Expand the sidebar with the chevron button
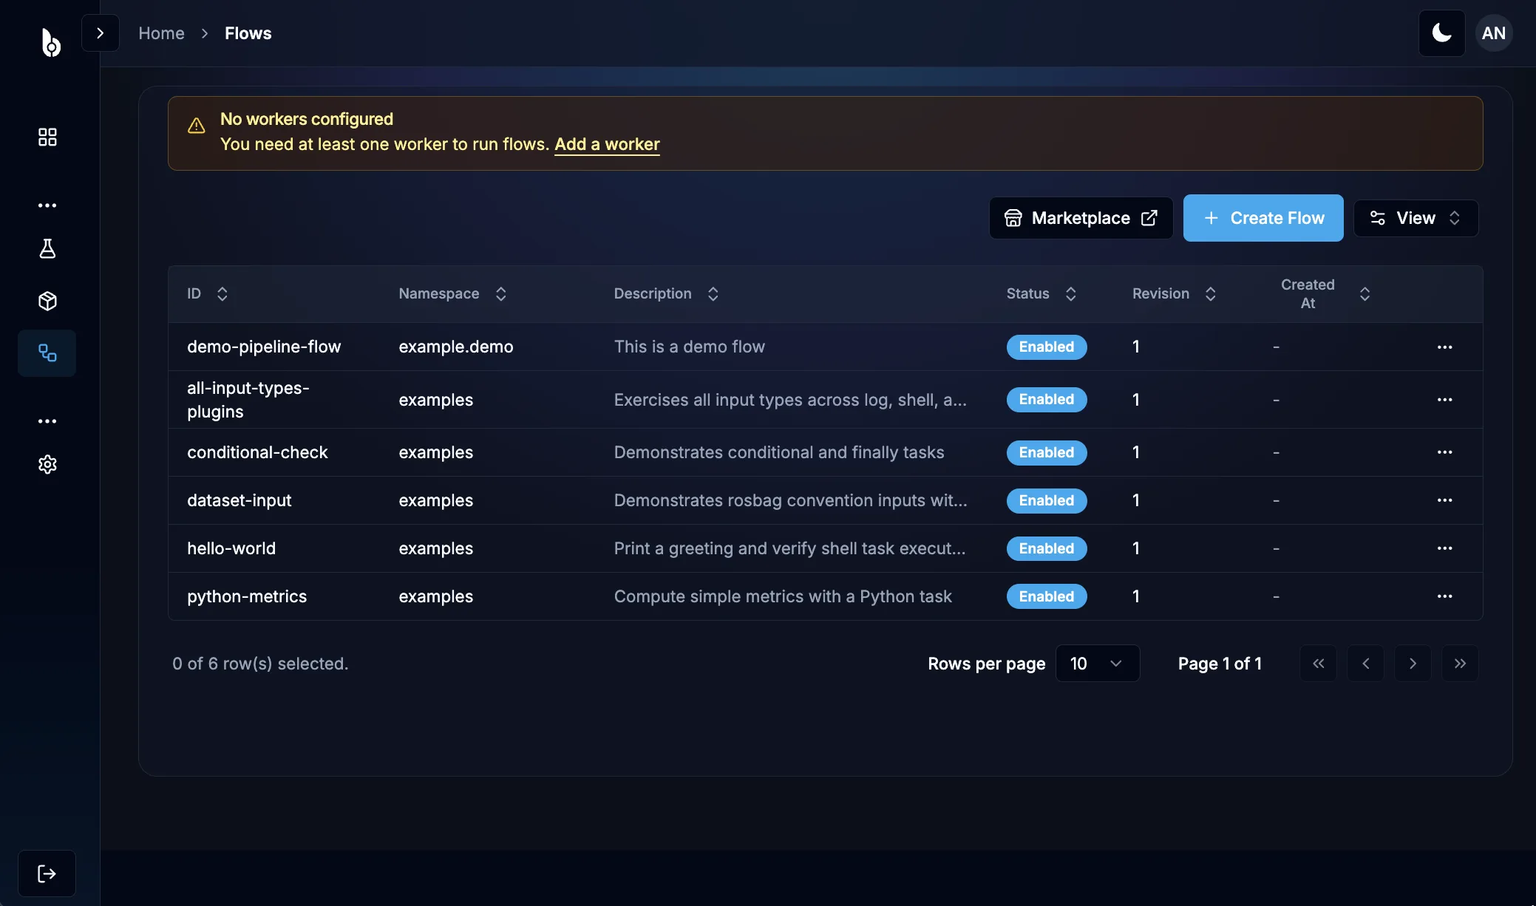Screen dimensions: 1536x906 tap(101, 33)
